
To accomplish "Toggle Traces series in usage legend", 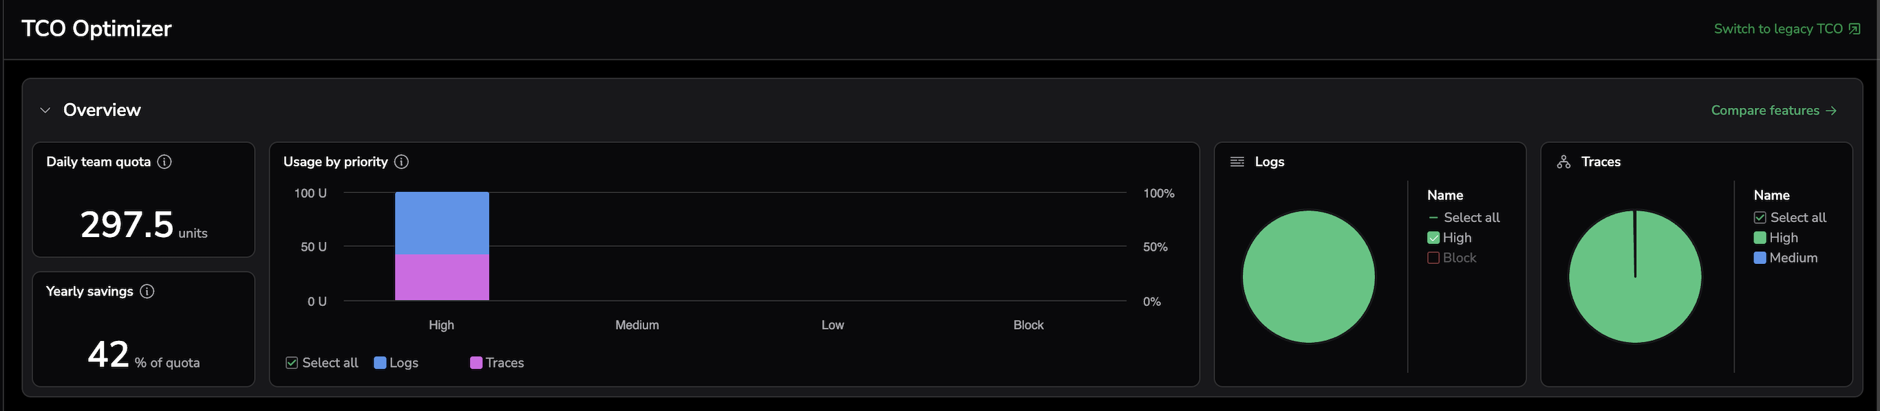I will [477, 363].
